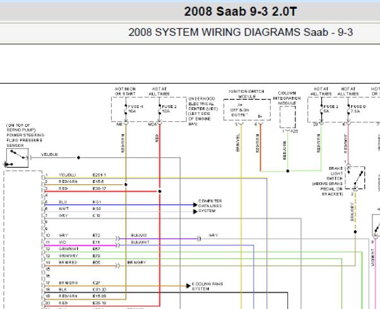Click the "POWER STEERING FLUID PRESSURE SENSOR" label

click(x=25, y=140)
